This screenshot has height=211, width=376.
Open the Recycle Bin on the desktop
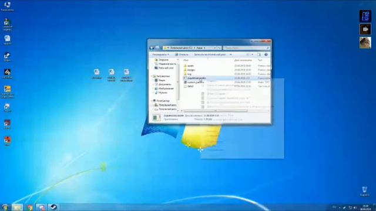tap(364, 191)
